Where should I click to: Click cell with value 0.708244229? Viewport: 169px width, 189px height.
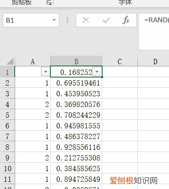tap(76, 115)
